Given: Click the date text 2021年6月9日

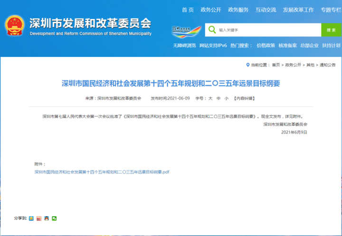Looking at the screenshot, I should coord(294,132).
